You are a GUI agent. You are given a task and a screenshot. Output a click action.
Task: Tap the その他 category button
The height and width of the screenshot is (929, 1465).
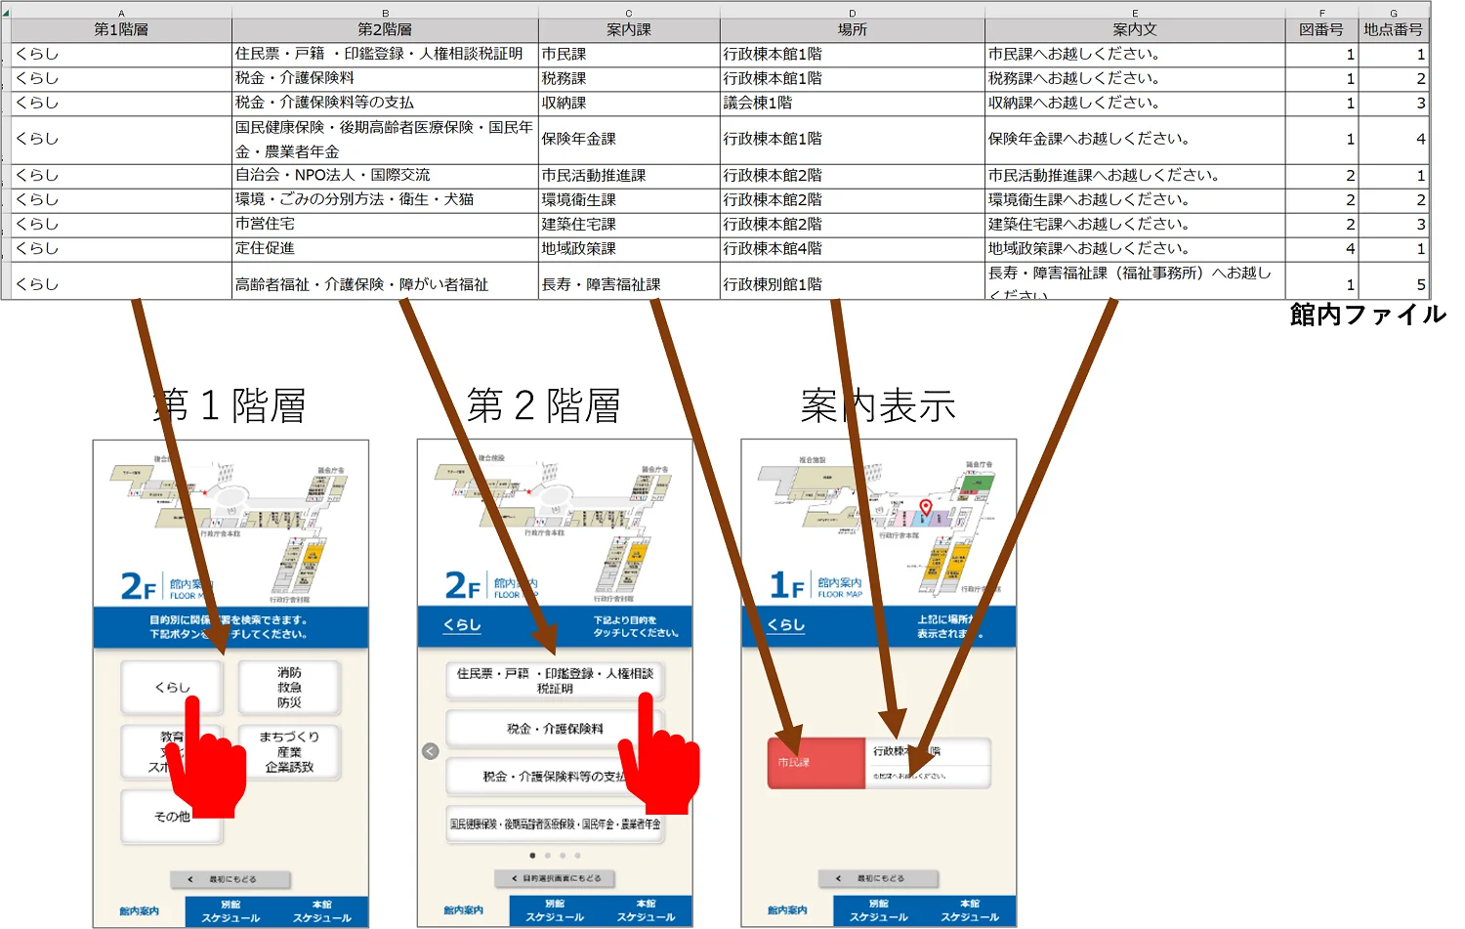(172, 817)
